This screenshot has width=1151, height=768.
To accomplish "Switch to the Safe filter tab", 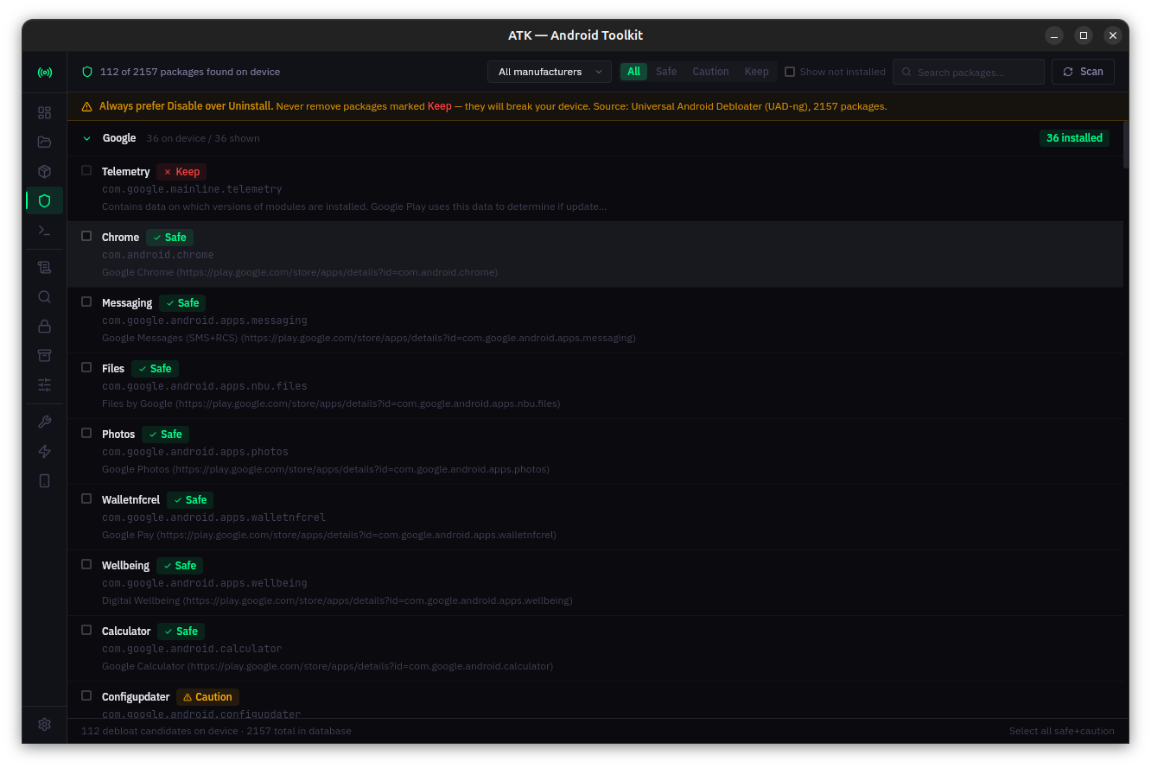I will click(666, 72).
